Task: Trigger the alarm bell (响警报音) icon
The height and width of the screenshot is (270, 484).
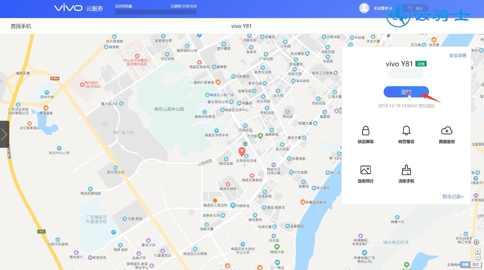Action: [406, 131]
